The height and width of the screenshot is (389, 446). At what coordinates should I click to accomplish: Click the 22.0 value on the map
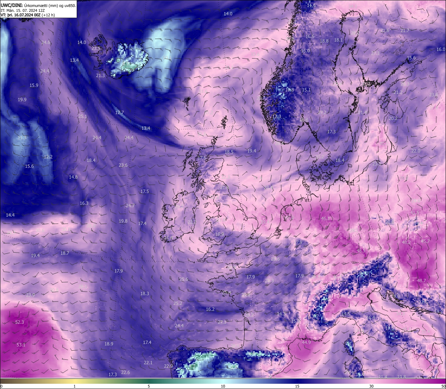tap(416, 151)
